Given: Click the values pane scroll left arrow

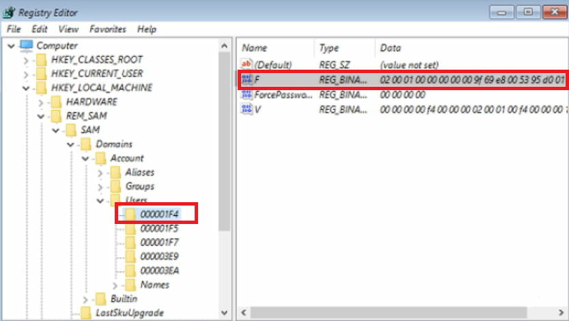Looking at the screenshot, I should click(244, 312).
